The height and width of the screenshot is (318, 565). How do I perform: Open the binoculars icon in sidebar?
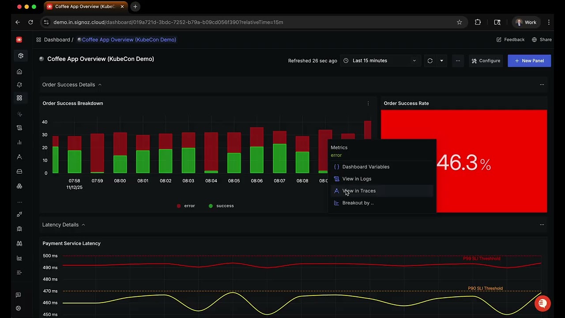tap(19, 243)
